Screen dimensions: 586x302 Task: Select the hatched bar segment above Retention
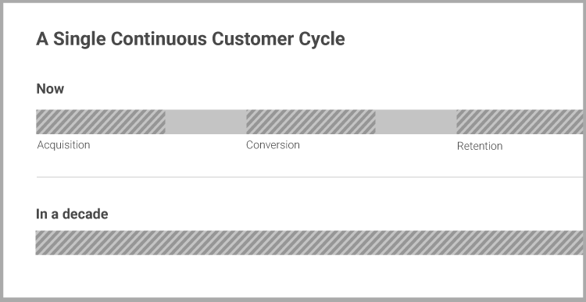521,122
